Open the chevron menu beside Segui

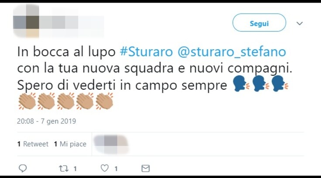[300, 24]
